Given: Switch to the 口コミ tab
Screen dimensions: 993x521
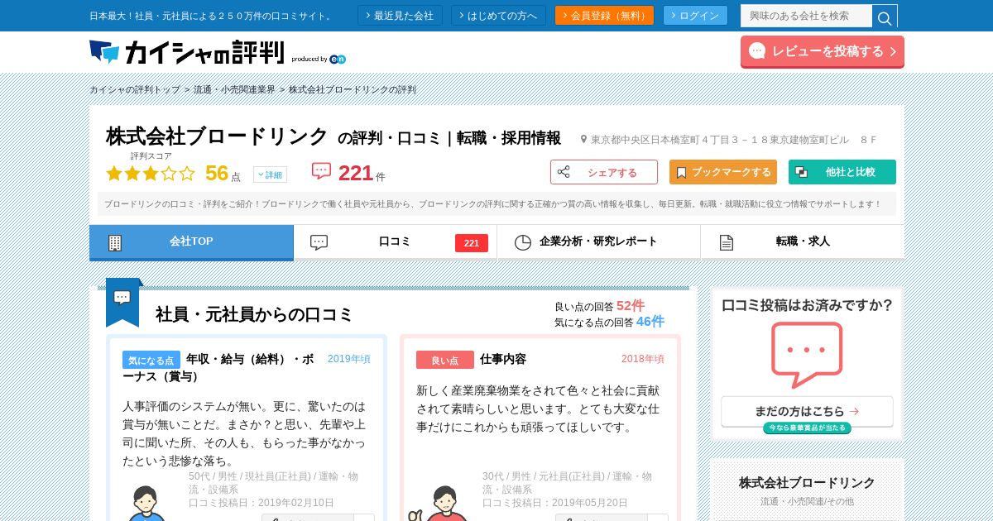Looking at the screenshot, I should click(395, 242).
